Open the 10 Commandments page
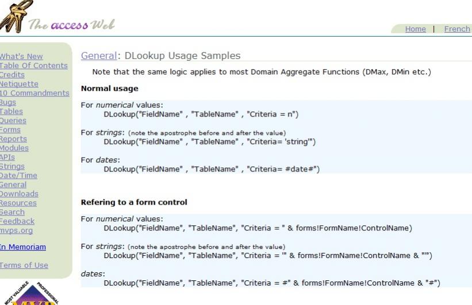 tap(34, 93)
